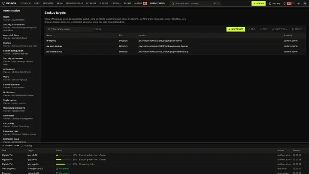Select the pw-west-backup target row
The image size is (309, 174).
pyautogui.click(x=175, y=52)
